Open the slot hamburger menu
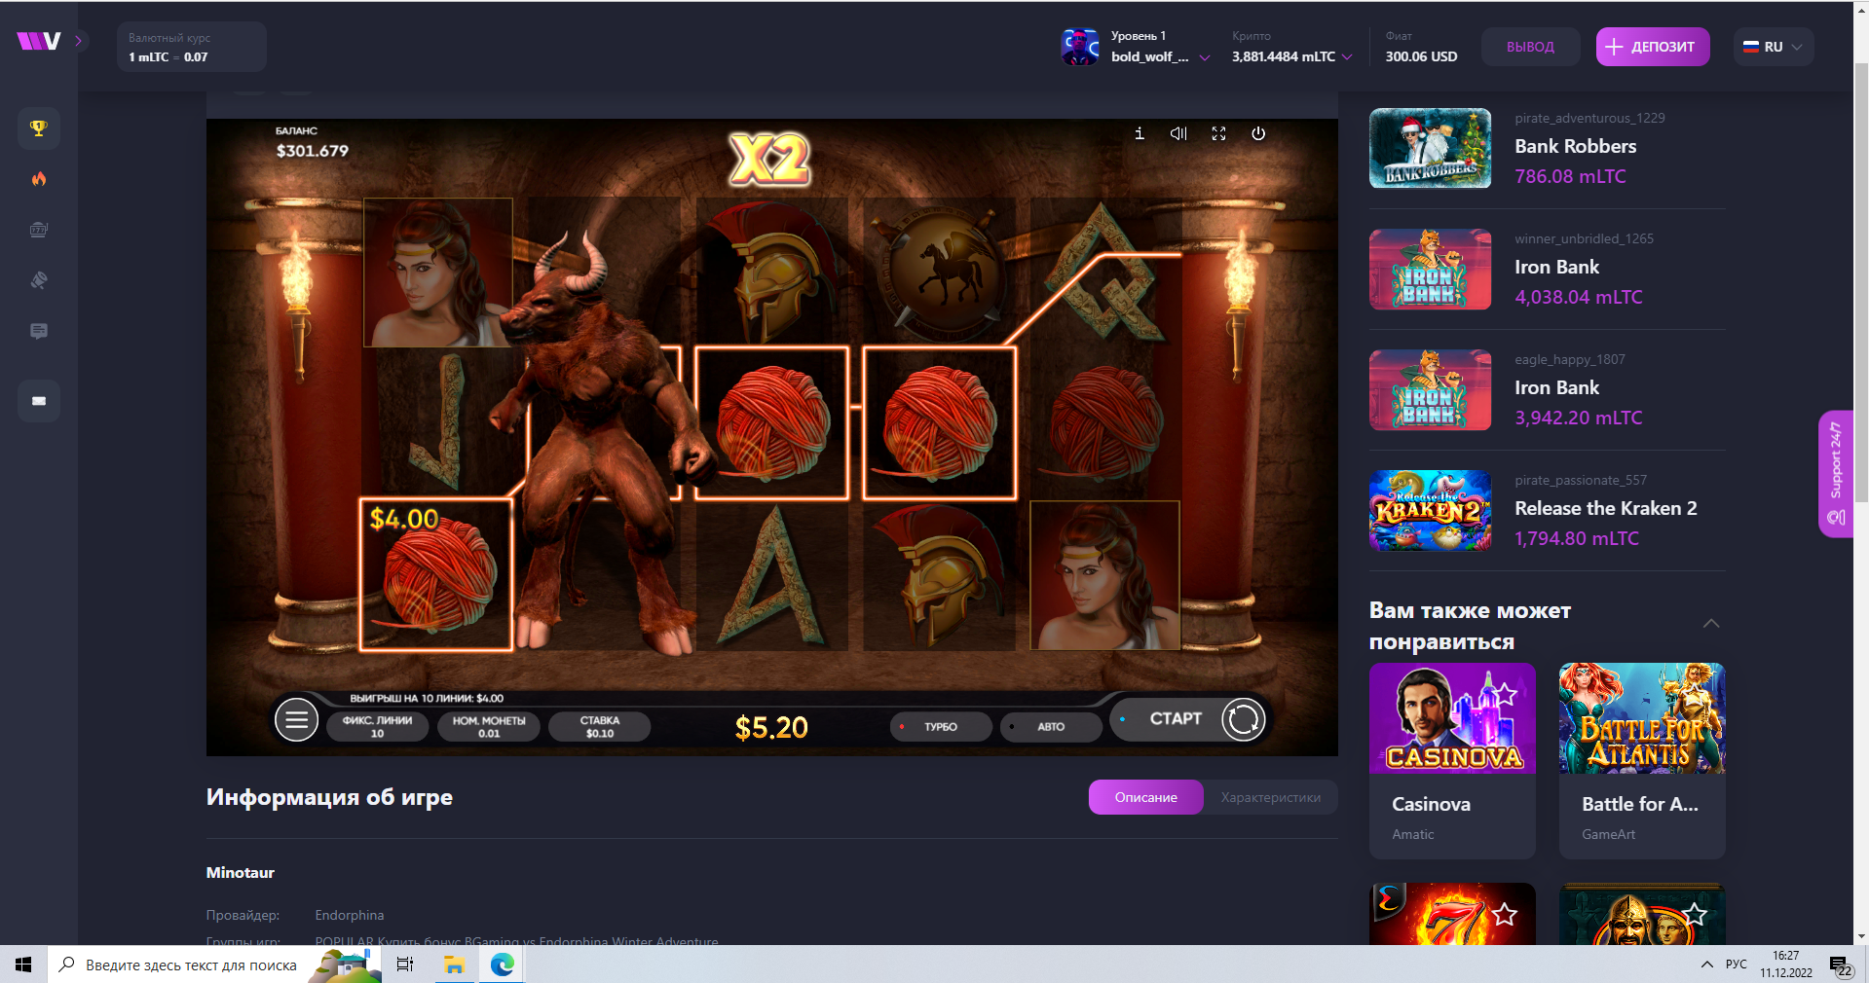This screenshot has height=983, width=1869. (296, 720)
